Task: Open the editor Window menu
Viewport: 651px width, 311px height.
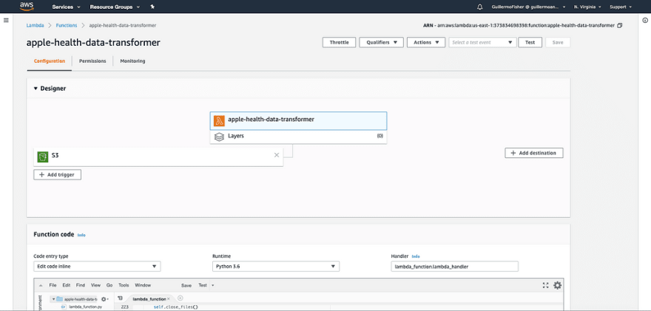Action: (143, 285)
